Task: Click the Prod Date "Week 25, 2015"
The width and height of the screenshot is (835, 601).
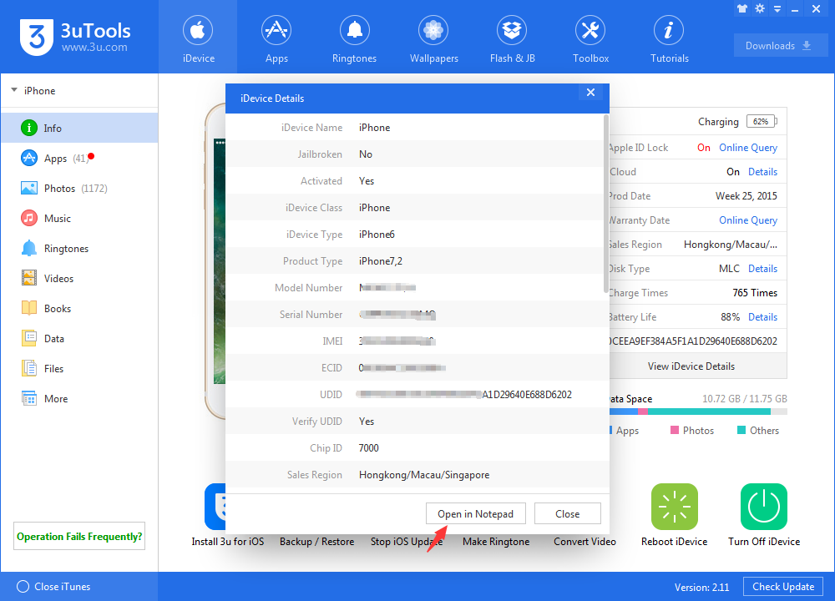Action: [x=746, y=196]
